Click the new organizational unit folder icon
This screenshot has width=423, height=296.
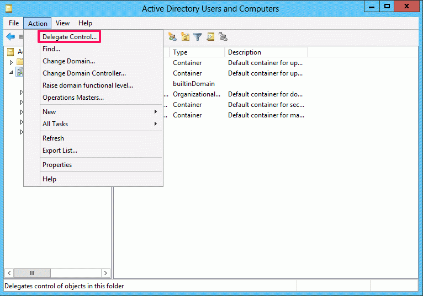(x=185, y=36)
